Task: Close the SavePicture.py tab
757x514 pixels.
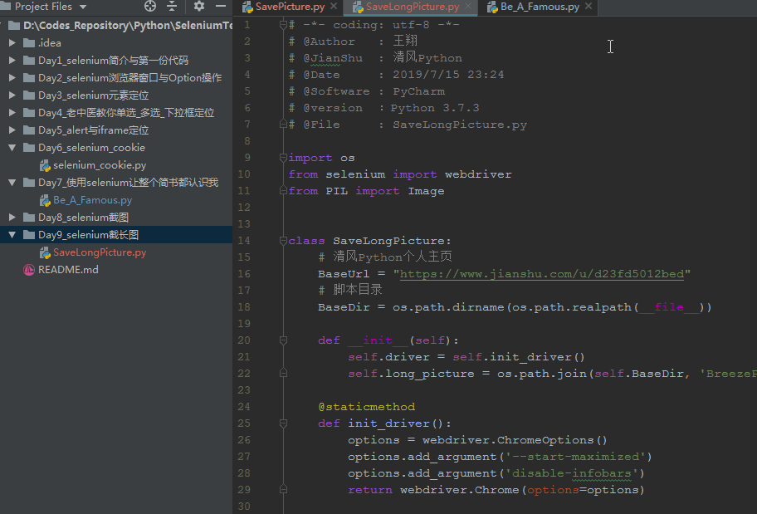Action: (x=334, y=7)
